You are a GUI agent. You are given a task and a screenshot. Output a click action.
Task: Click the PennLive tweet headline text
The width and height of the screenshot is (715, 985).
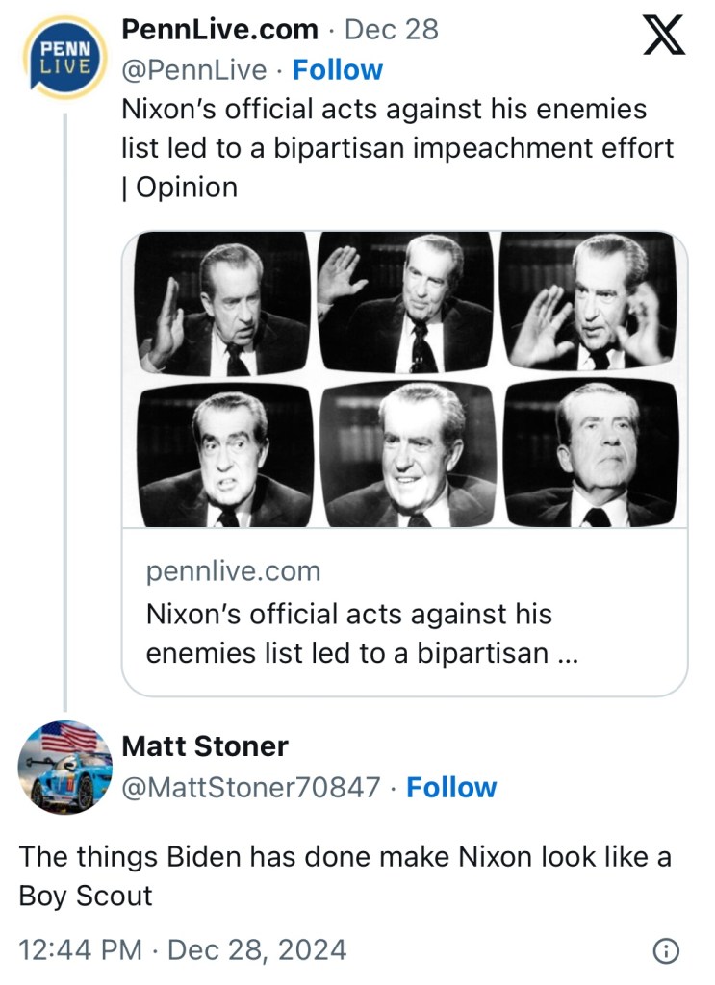coord(396,148)
